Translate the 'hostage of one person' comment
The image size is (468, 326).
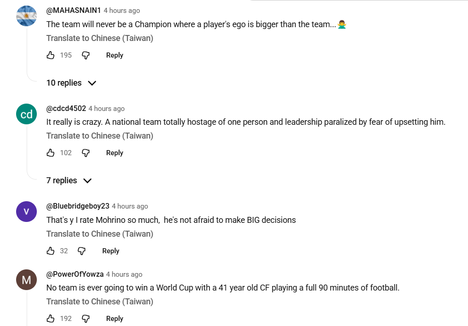coord(100,136)
